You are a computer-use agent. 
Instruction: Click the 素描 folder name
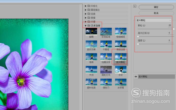pos(93,18)
